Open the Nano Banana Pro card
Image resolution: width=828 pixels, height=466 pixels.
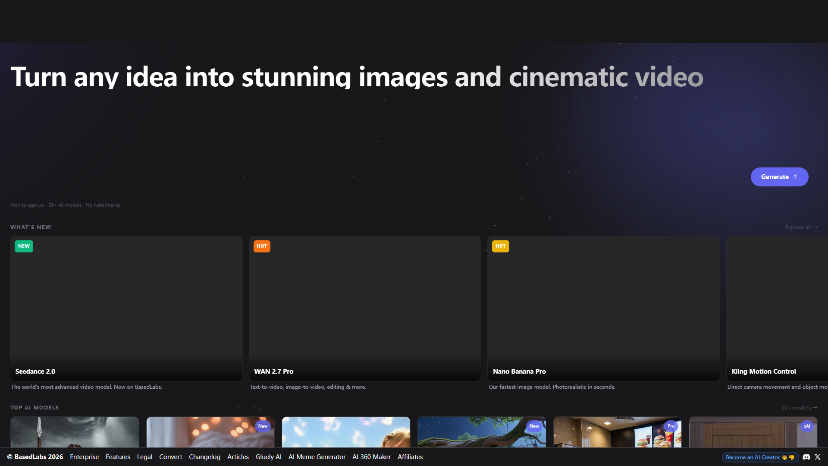pyautogui.click(x=604, y=309)
